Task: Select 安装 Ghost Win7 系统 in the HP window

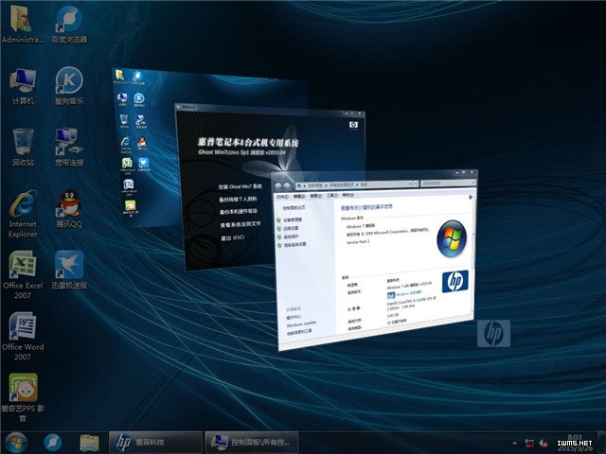Action: [240, 187]
